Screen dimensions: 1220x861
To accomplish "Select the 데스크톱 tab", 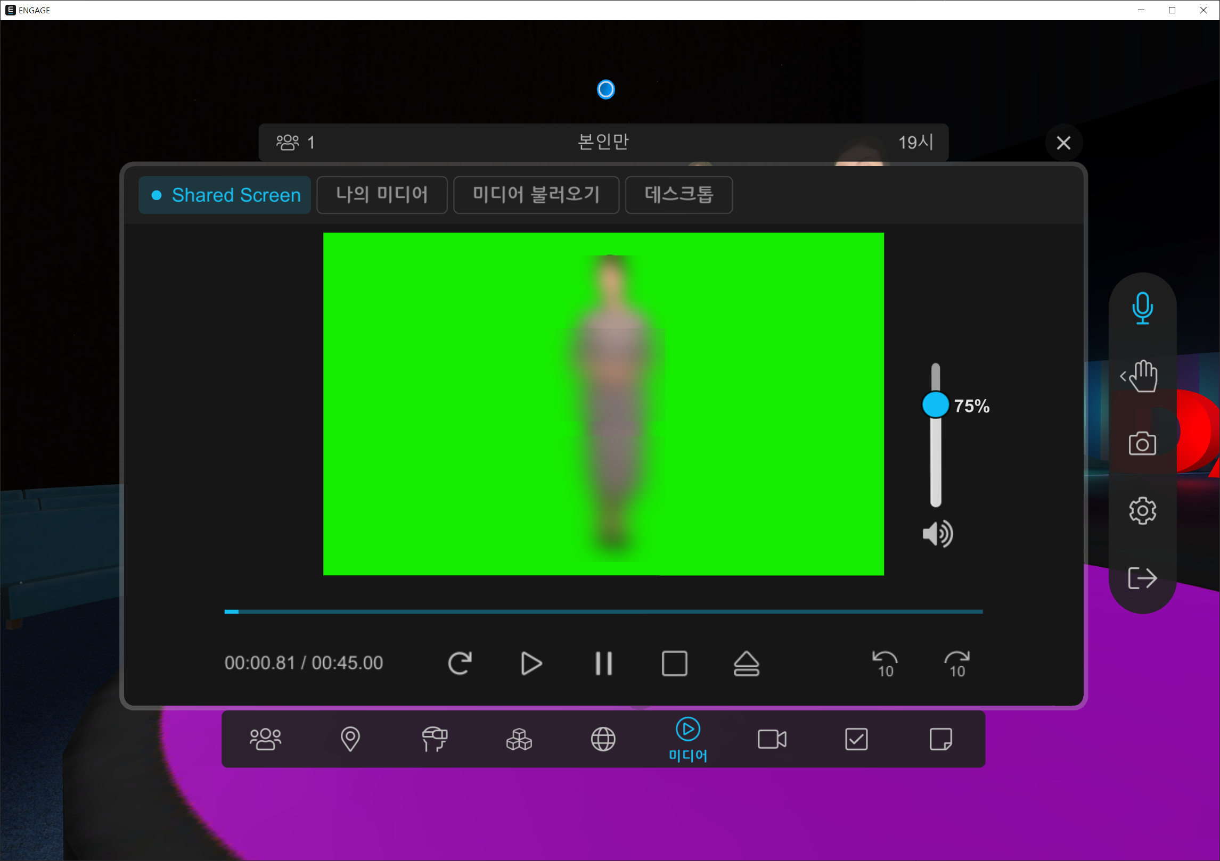I will (x=678, y=195).
